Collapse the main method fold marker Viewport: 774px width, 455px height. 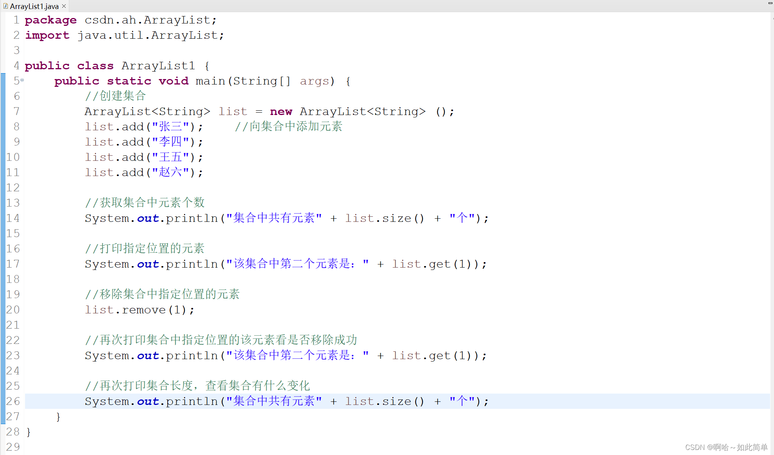tap(22, 80)
